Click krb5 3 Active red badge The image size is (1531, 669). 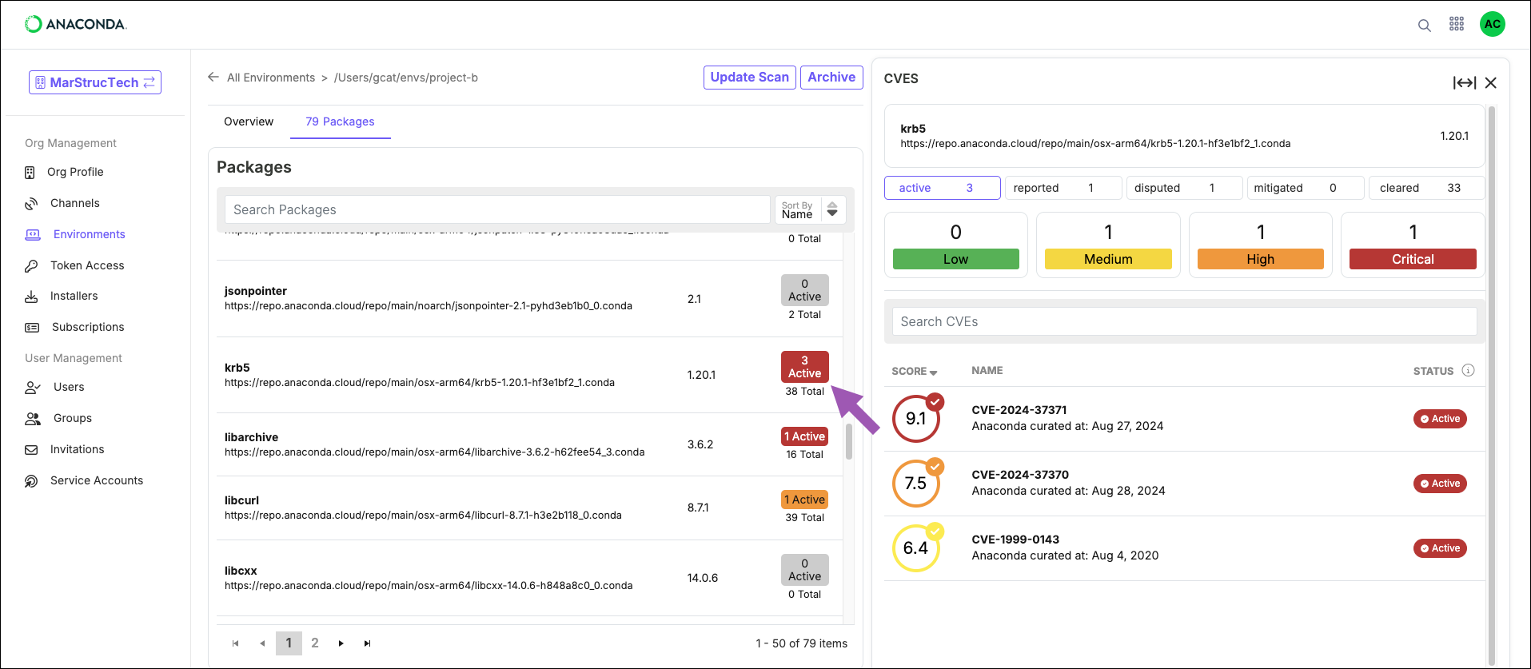[804, 367]
